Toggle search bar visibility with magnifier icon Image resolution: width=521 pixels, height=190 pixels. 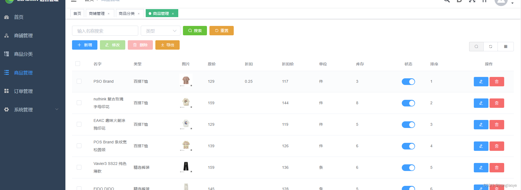tap(476, 47)
